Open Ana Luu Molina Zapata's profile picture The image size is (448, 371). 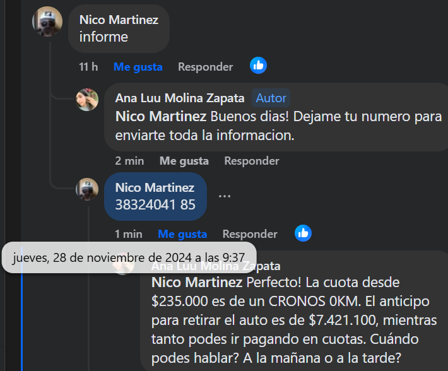coord(87,100)
